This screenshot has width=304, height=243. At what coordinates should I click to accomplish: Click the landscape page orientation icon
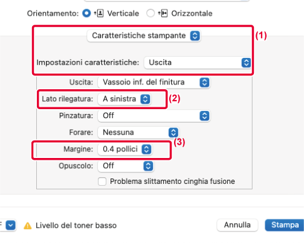[163, 13]
